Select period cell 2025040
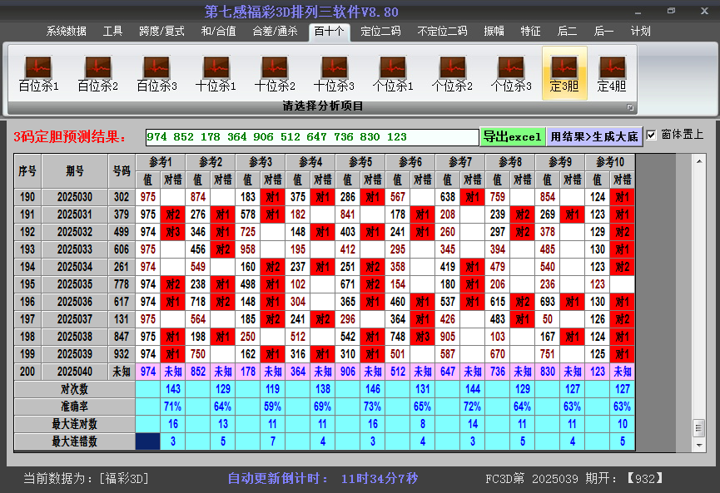The height and width of the screenshot is (493, 720). click(75, 372)
